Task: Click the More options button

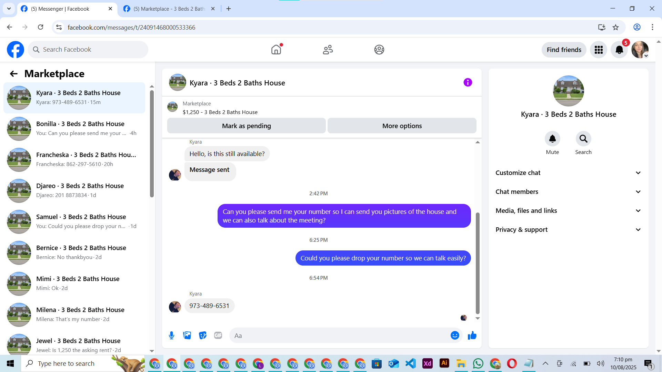Action: 402,126
